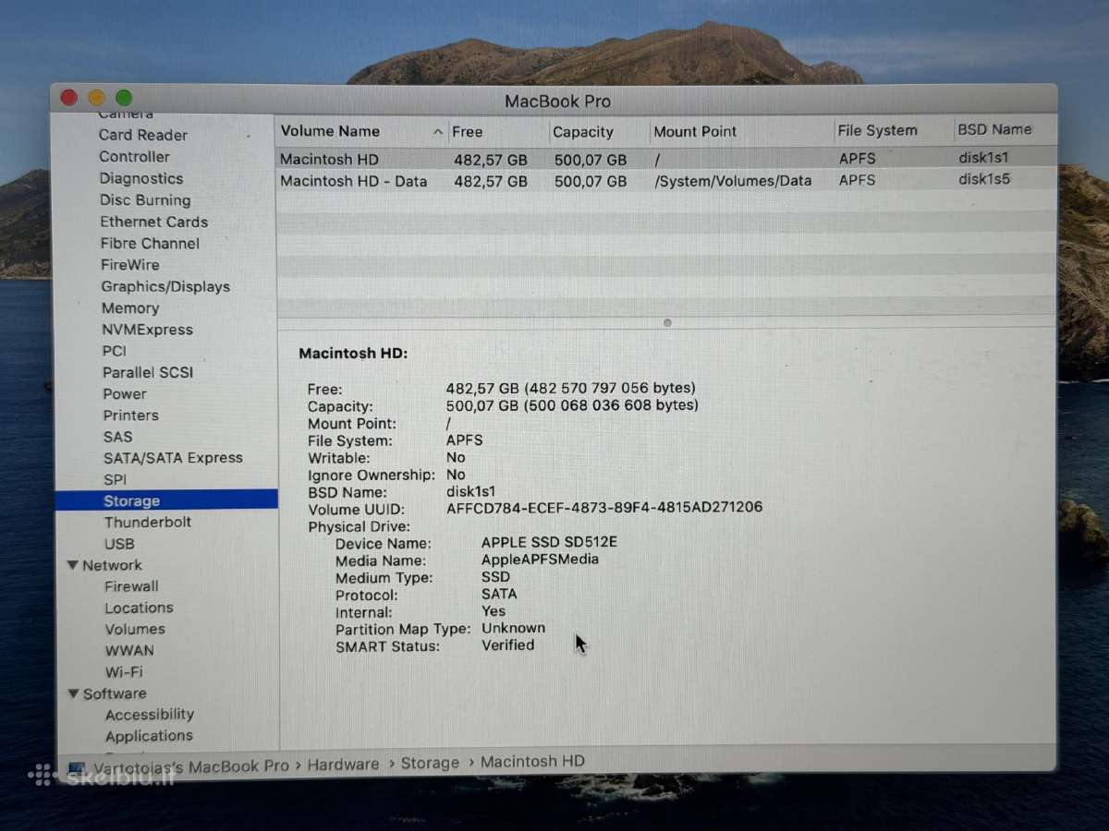Open Locations under Network
Viewport: 1109px width, 831px height.
[139, 608]
